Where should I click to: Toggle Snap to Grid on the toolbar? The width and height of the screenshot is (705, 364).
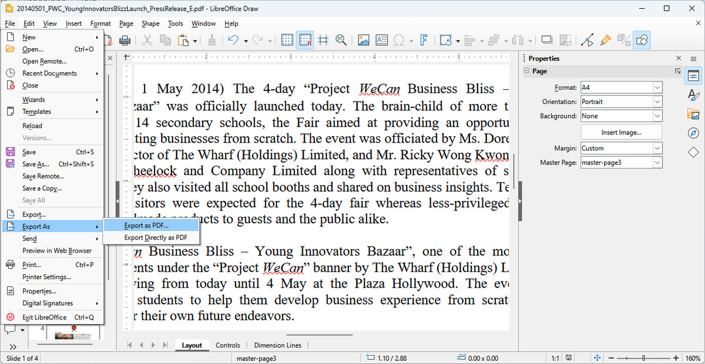click(304, 39)
